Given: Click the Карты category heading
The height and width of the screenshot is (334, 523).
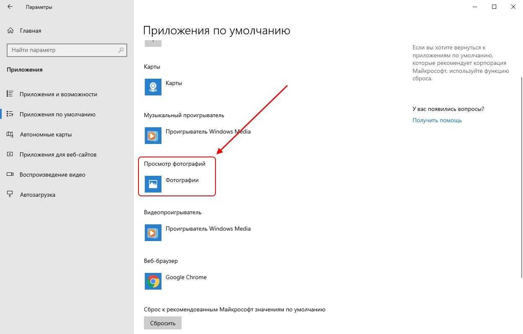Looking at the screenshot, I should [x=152, y=67].
